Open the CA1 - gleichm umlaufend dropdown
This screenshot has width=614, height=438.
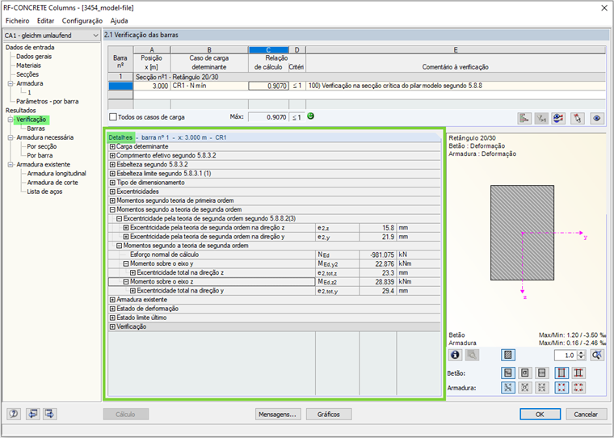click(x=51, y=36)
